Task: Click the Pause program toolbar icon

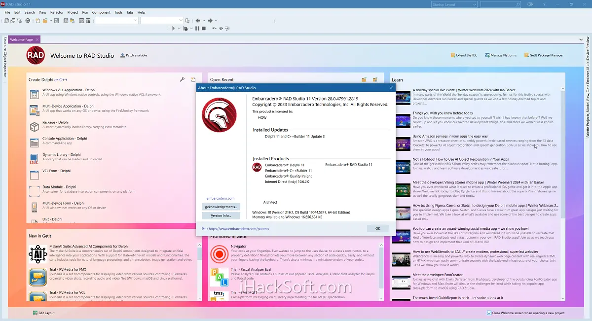Action: 197,29
